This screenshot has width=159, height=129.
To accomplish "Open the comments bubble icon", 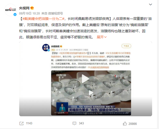I will pyautogui.click(x=74, y=123).
